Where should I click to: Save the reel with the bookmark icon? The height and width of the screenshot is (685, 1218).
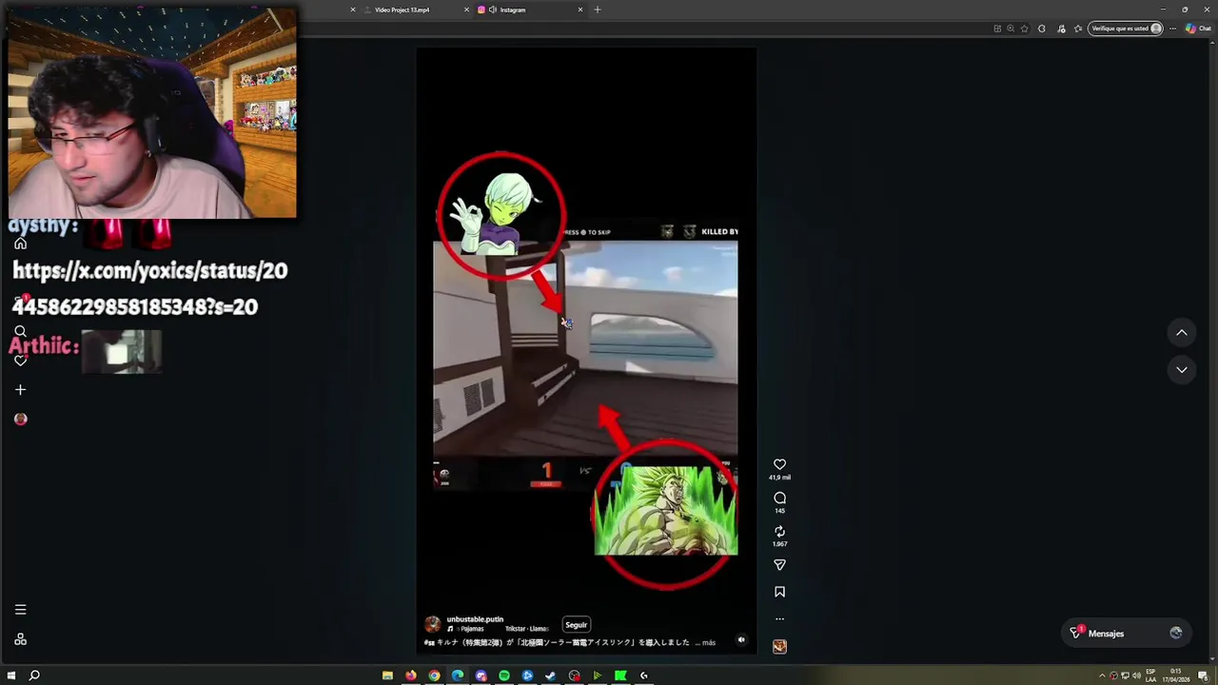click(779, 592)
